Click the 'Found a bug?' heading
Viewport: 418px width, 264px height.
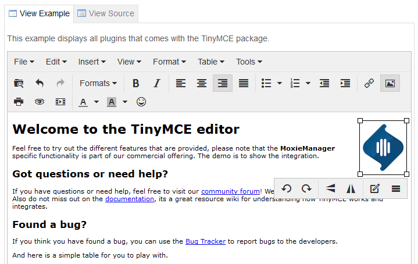tap(49, 224)
